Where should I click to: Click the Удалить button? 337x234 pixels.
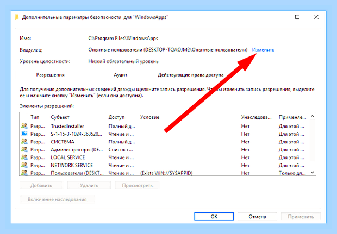tap(89, 186)
